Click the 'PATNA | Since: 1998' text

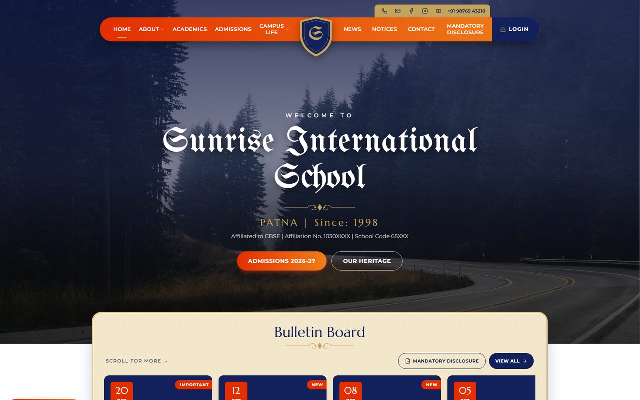(x=319, y=223)
